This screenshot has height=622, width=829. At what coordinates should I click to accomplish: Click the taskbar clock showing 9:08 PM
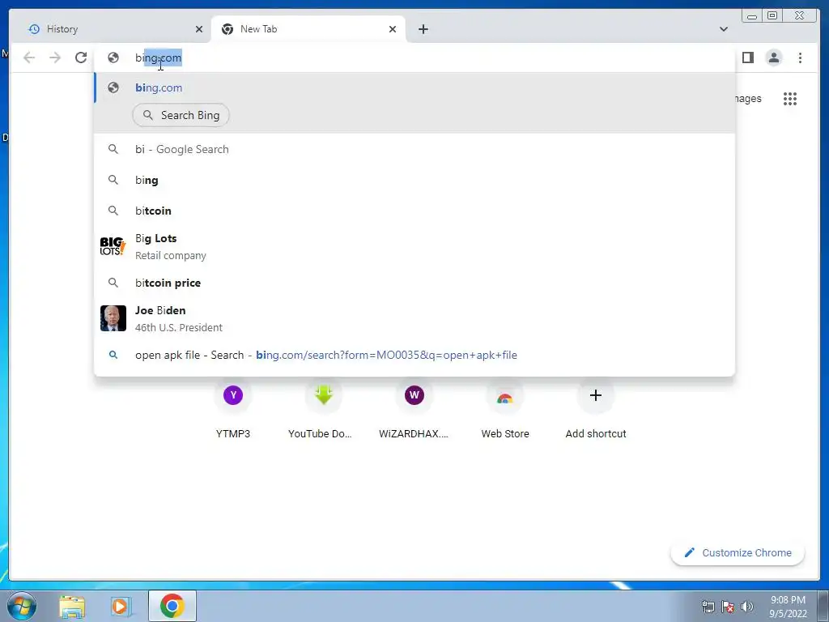click(788, 607)
